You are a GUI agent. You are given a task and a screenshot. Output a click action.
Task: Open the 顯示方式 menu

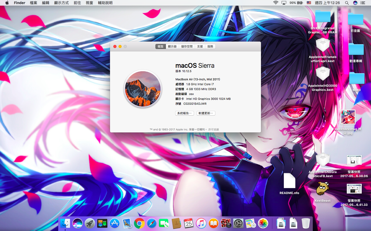click(x=62, y=3)
